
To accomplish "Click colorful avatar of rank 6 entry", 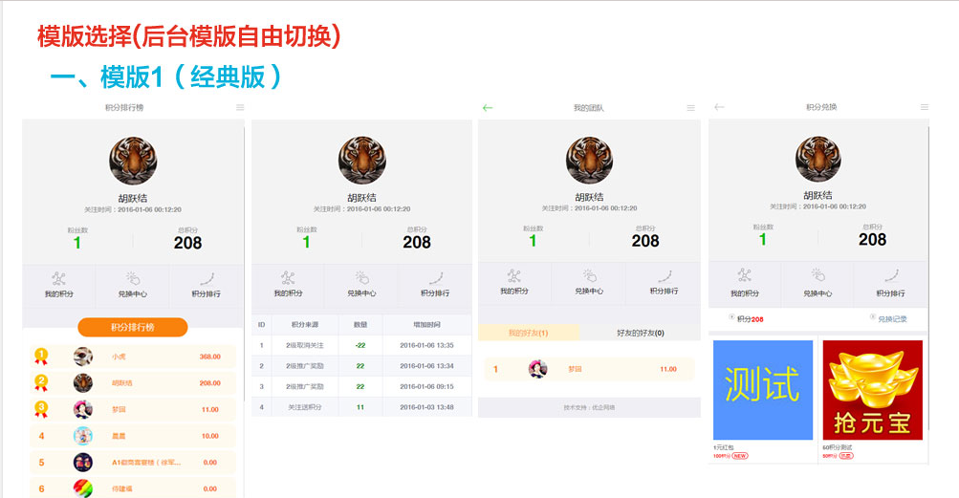I will (x=83, y=488).
